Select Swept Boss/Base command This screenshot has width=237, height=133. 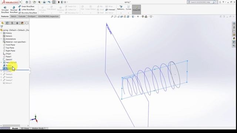coord(26,7)
